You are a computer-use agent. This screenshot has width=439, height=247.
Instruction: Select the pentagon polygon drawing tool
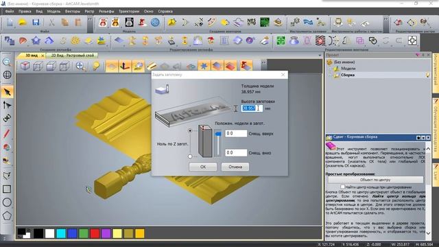click(x=7, y=215)
